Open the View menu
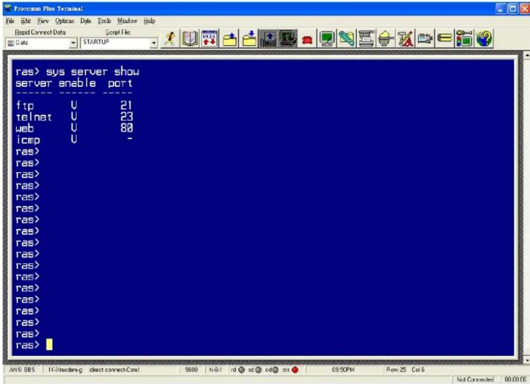The image size is (530, 384). tap(43, 21)
